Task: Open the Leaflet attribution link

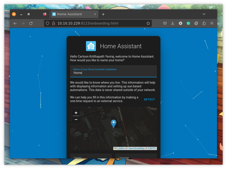Action: [120, 148]
